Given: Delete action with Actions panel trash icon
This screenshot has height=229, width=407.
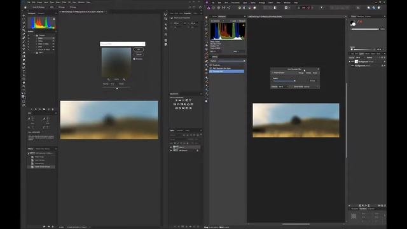Looking at the screenshot, I should click(x=53, y=109).
